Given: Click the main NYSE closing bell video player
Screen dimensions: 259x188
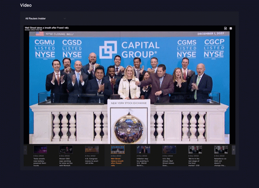Looking at the screenshot, I should [x=129, y=87].
